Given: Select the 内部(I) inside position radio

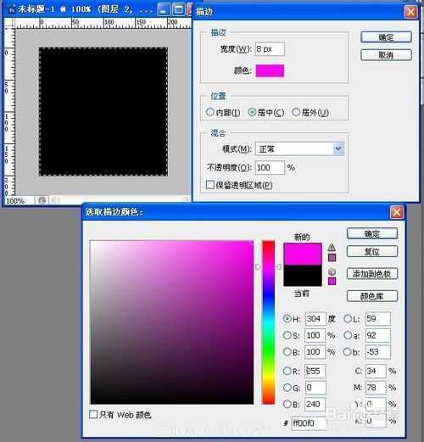Looking at the screenshot, I should point(210,112).
